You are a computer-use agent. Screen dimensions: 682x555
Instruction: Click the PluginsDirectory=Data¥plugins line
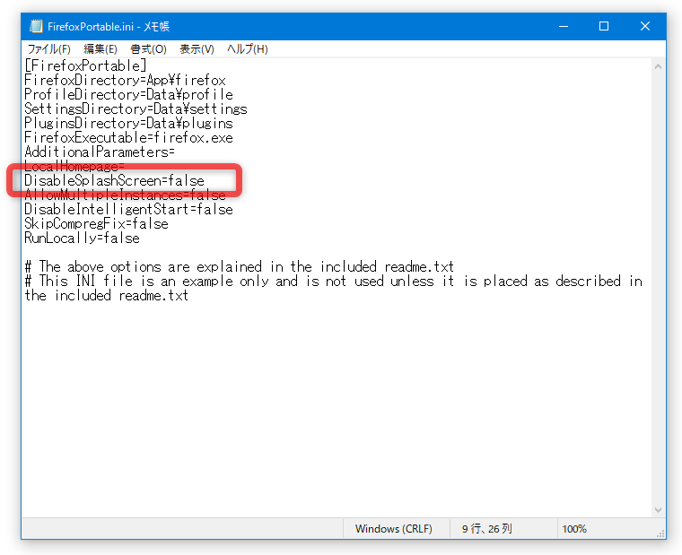click(x=128, y=123)
